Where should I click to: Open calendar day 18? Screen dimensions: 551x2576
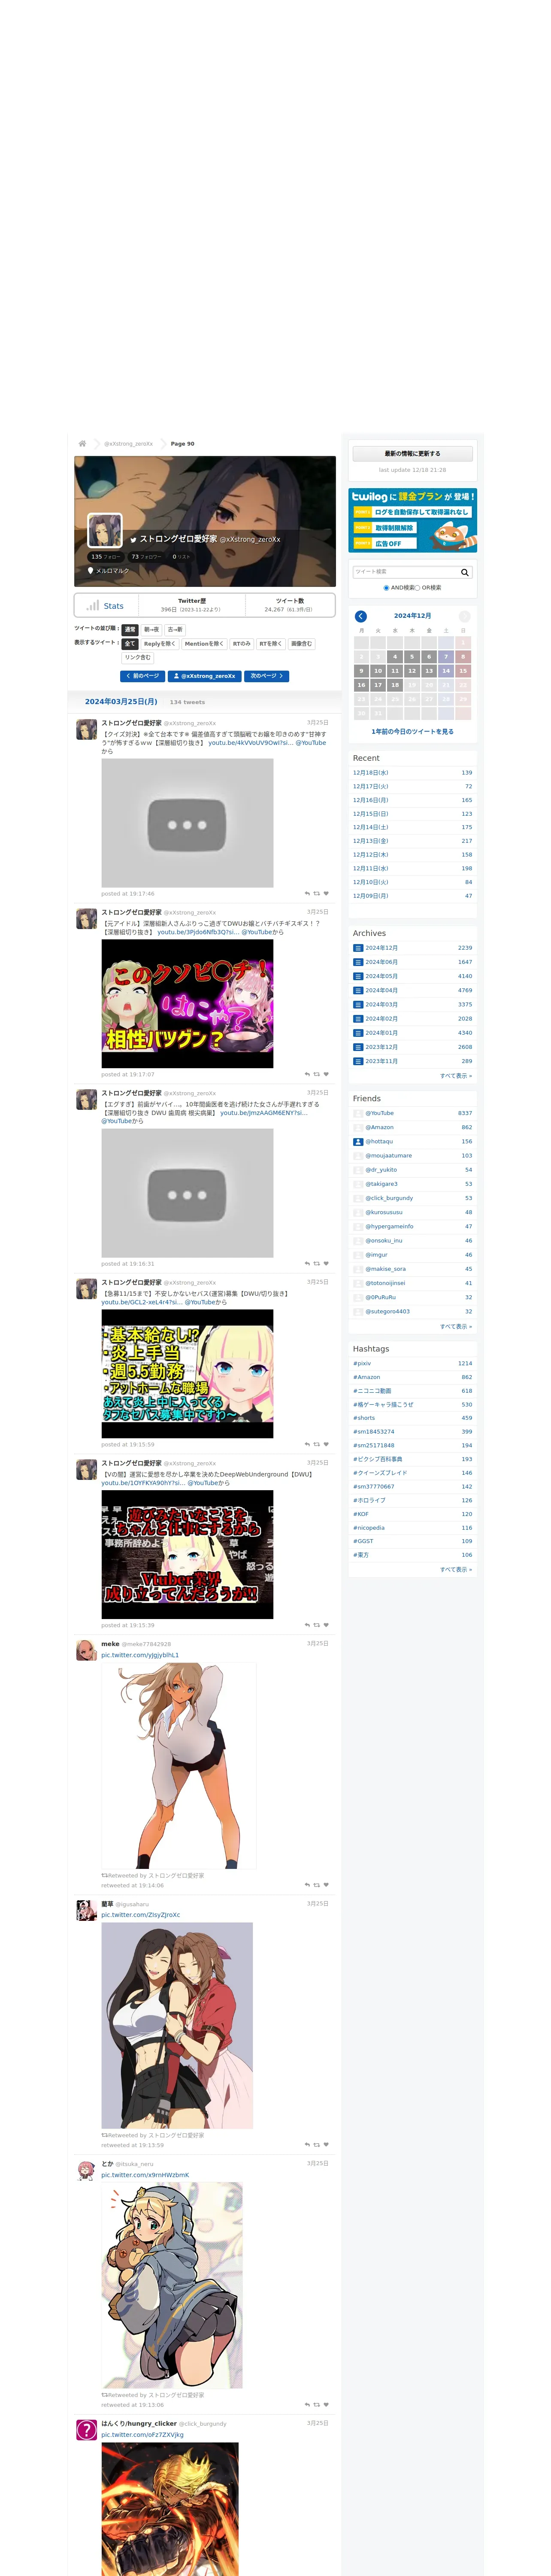(395, 685)
